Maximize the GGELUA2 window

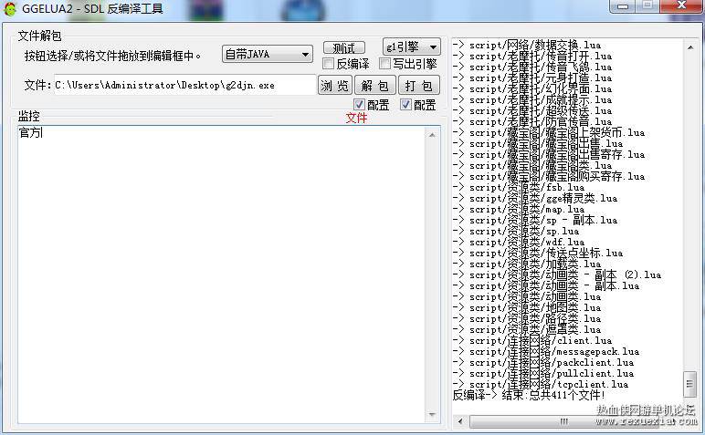pyautogui.click(x=647, y=5)
